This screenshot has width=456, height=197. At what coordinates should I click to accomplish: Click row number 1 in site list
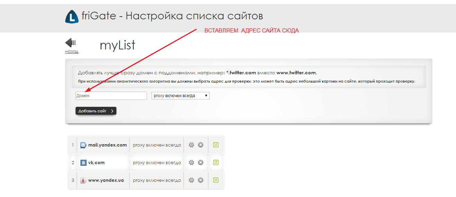(x=73, y=145)
